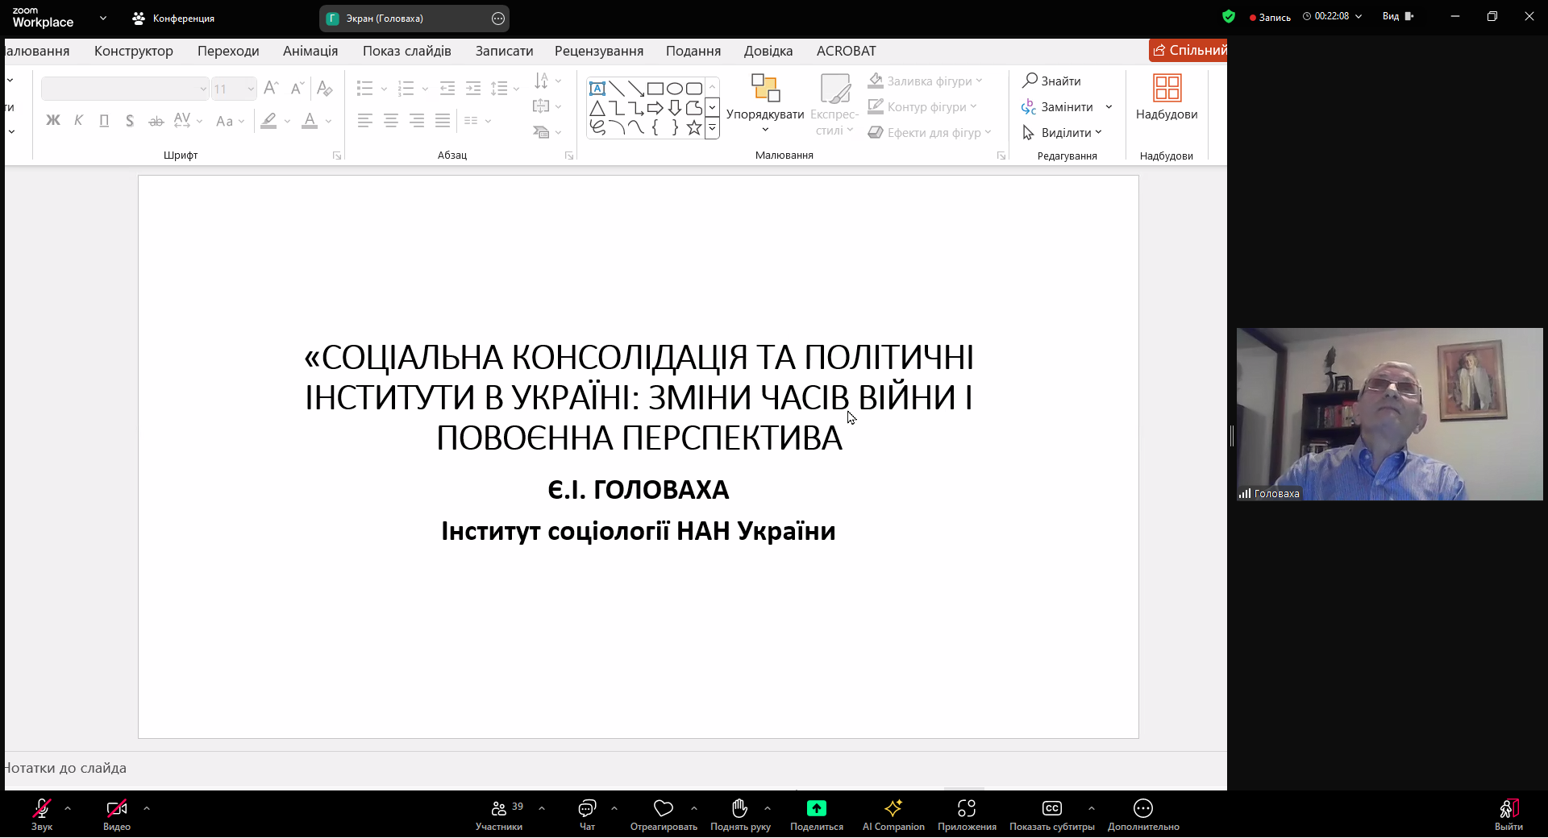This screenshot has height=838, width=1548.
Task: Open the Рецензування ribbon tab
Action: 599,51
